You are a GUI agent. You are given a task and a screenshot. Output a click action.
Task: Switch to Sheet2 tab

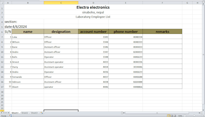25,113
